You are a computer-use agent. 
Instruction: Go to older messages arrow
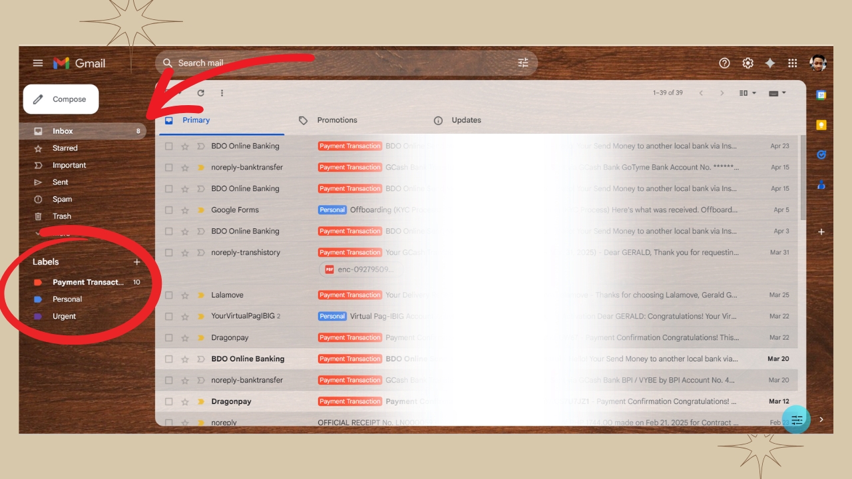[722, 93]
